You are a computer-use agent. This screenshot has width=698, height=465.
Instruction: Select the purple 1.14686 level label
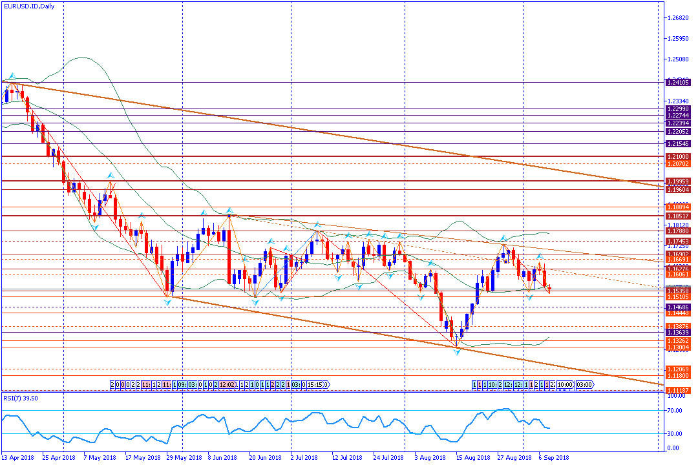click(678, 307)
